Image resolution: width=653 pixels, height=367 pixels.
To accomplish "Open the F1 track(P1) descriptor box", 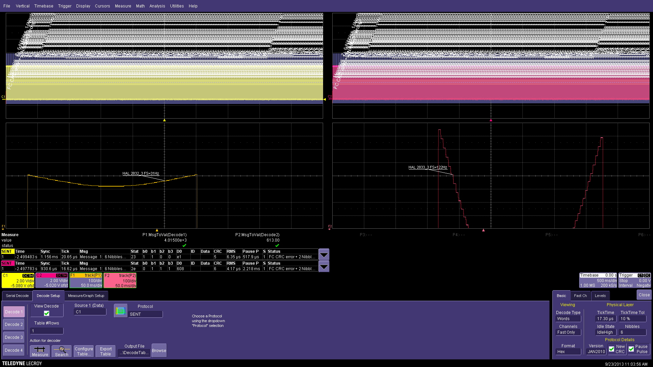I will (86, 280).
